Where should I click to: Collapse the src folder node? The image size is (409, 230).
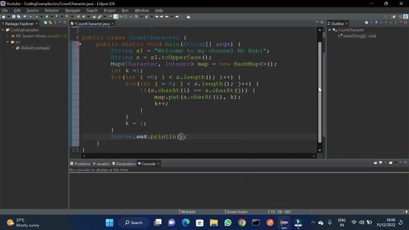click(8, 42)
